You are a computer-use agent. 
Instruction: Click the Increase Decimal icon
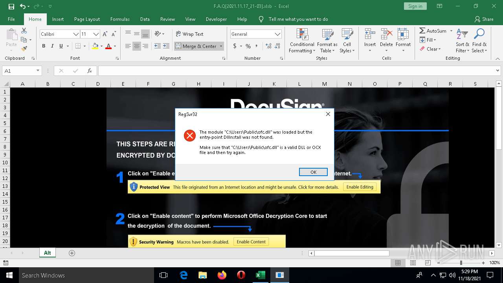point(269,46)
